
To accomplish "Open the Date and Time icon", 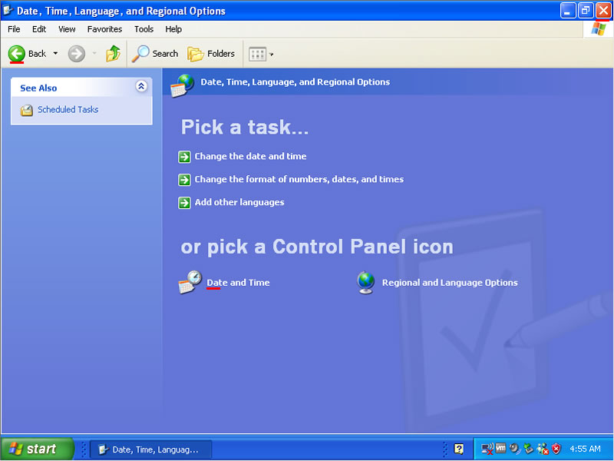I will (238, 282).
